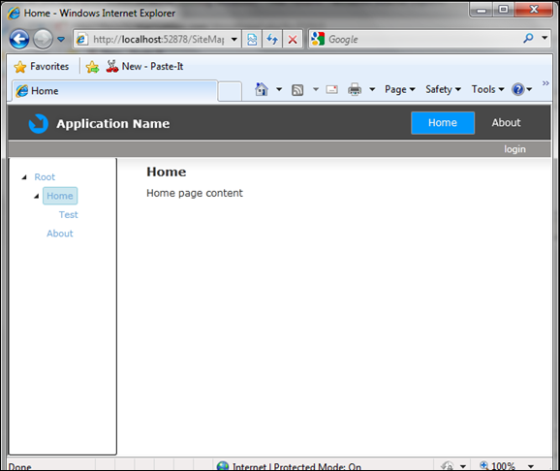Viewport: 560px width, 471px height.
Task: Click the browser Back arrow button
Action: tap(19, 39)
